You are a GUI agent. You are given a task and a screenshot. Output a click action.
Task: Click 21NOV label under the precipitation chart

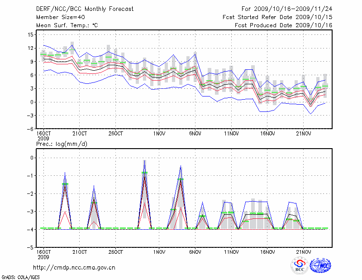pyautogui.click(x=303, y=251)
